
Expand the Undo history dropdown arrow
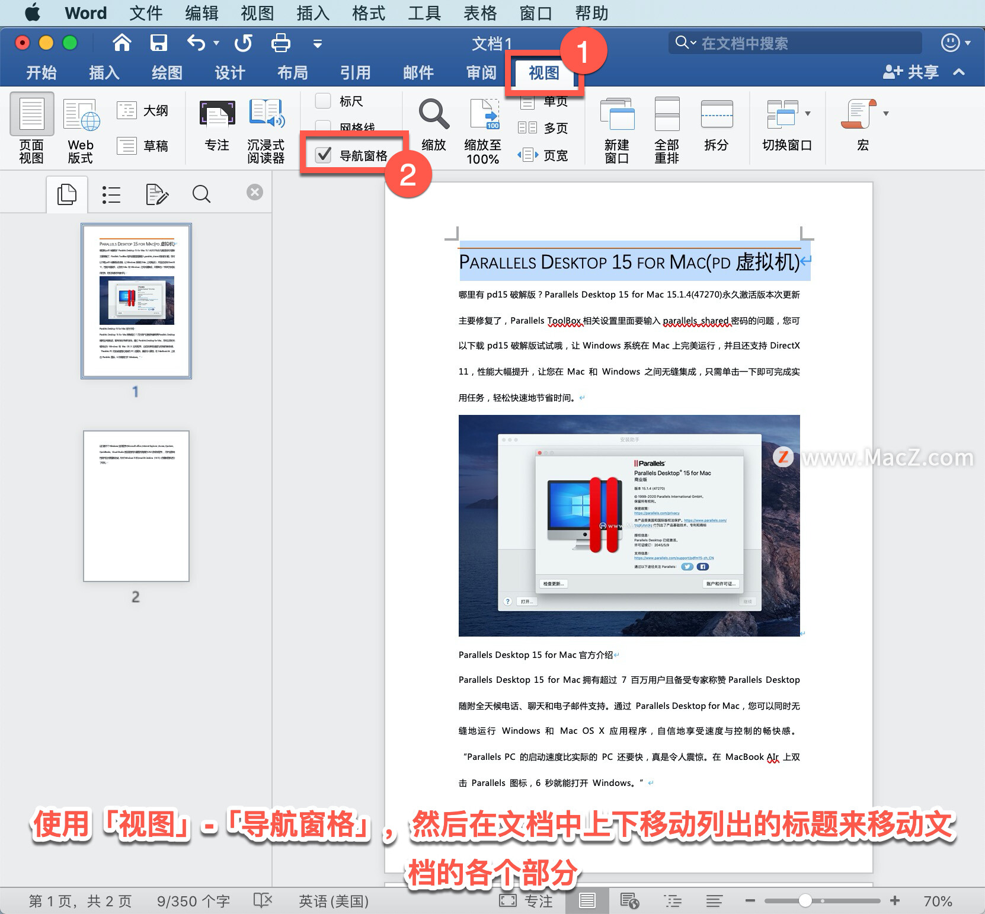[x=216, y=43]
